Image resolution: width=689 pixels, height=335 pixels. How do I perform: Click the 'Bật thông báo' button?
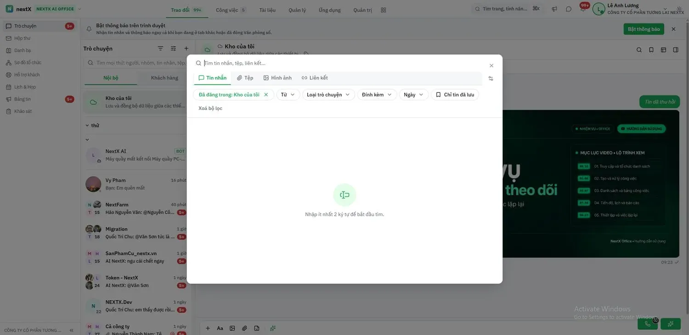click(644, 29)
